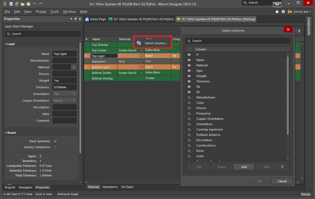Open the Tools menu
Screen dimensions: 315x199
(55, 12)
